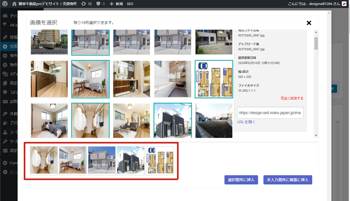Click the plus icon for 新規
Viewport: 350px width, 201px height.
click(x=111, y=4)
